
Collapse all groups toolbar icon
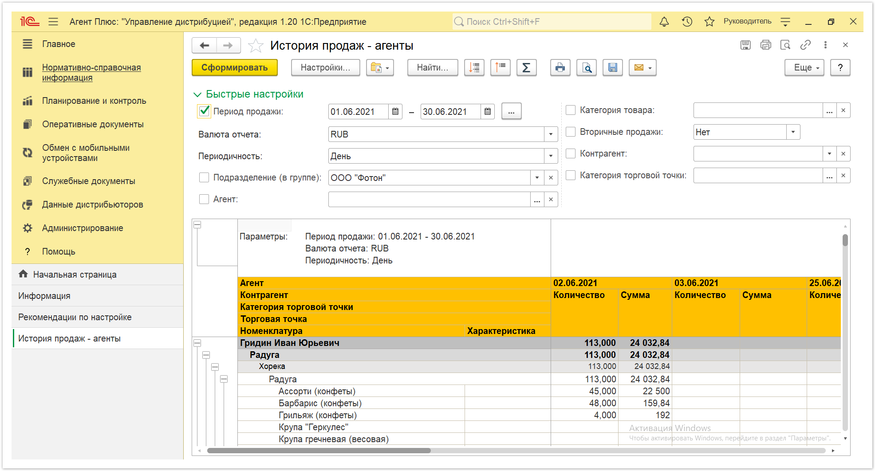pyautogui.click(x=474, y=68)
